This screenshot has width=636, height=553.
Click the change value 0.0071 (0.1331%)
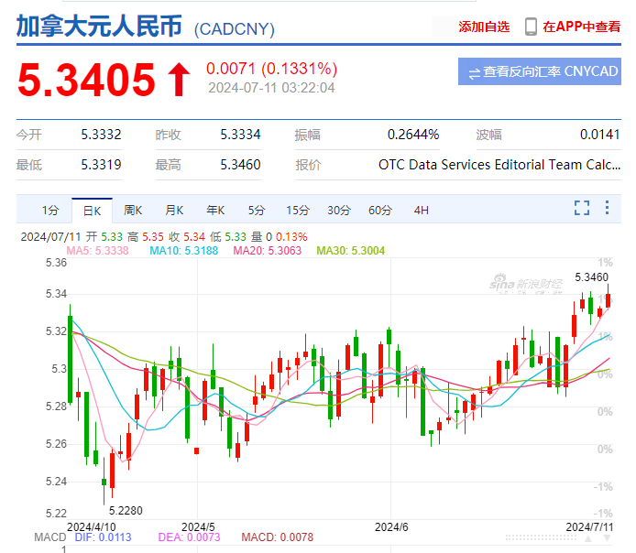tap(272, 69)
